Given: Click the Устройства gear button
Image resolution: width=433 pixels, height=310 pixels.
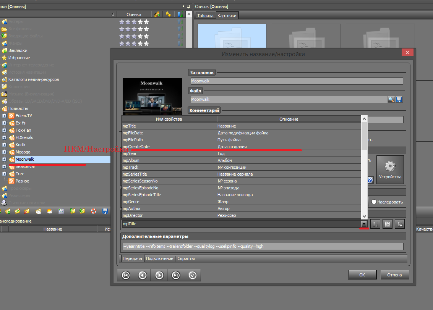Looking at the screenshot, I should [x=390, y=170].
